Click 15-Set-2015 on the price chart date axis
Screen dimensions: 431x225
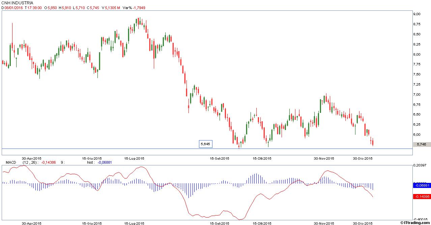click(x=220, y=158)
